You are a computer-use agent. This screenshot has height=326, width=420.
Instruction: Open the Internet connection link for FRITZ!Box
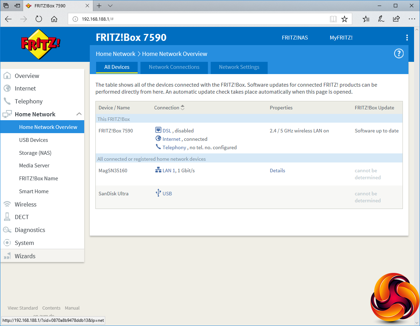coord(171,139)
